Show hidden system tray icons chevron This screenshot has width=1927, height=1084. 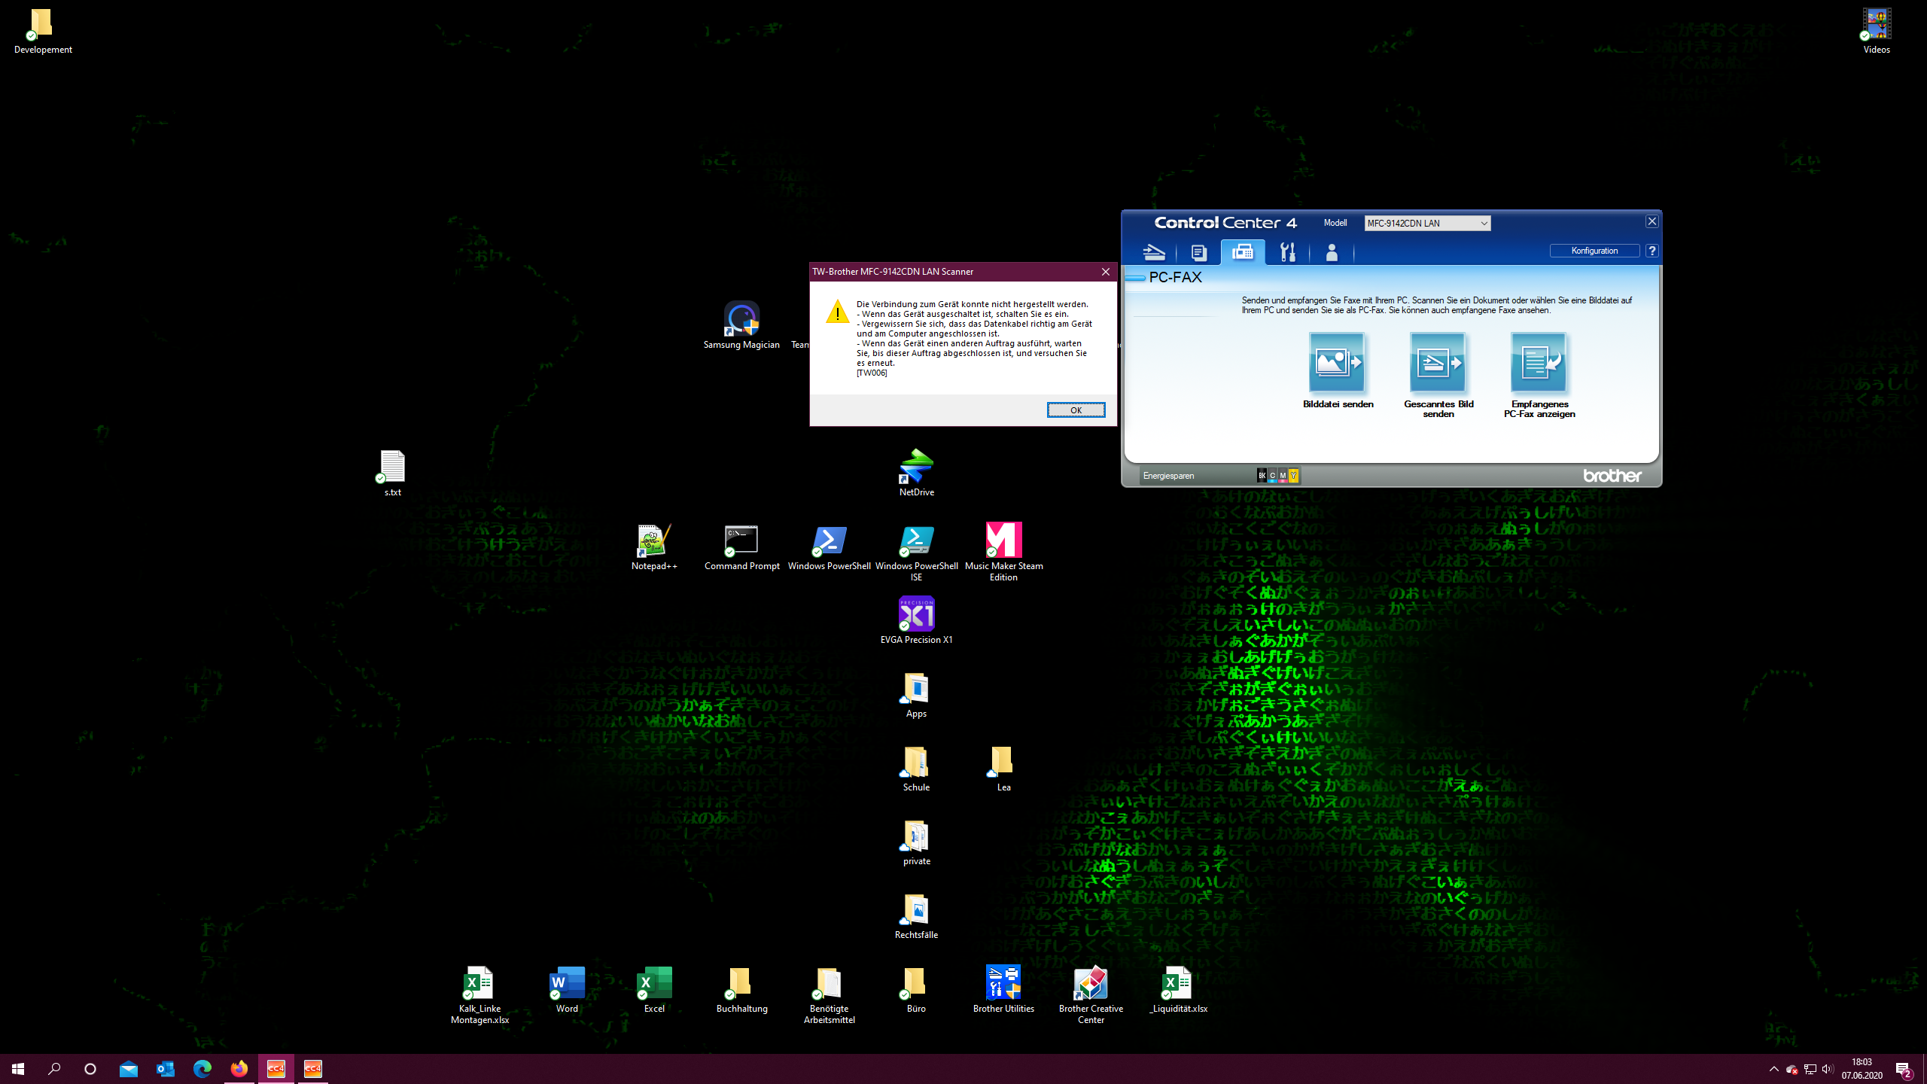coord(1774,1069)
